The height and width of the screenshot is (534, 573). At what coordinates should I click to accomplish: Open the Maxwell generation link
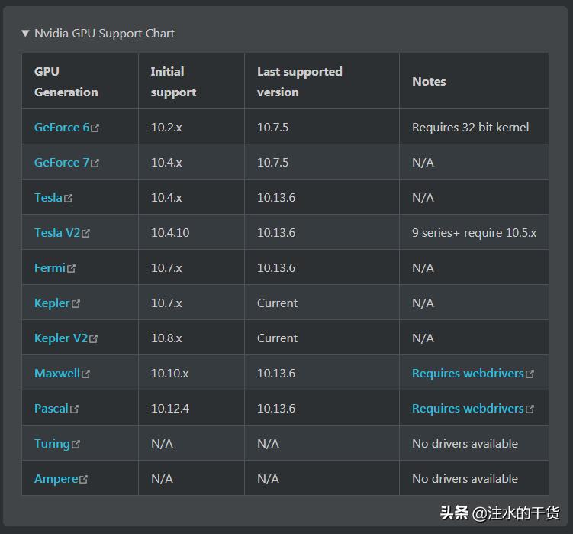tap(57, 374)
